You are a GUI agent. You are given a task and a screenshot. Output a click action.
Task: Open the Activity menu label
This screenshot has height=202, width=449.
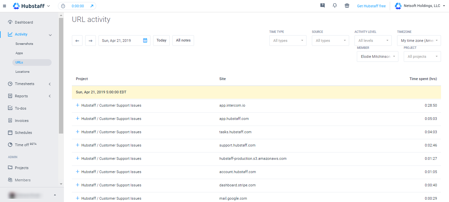click(21, 34)
